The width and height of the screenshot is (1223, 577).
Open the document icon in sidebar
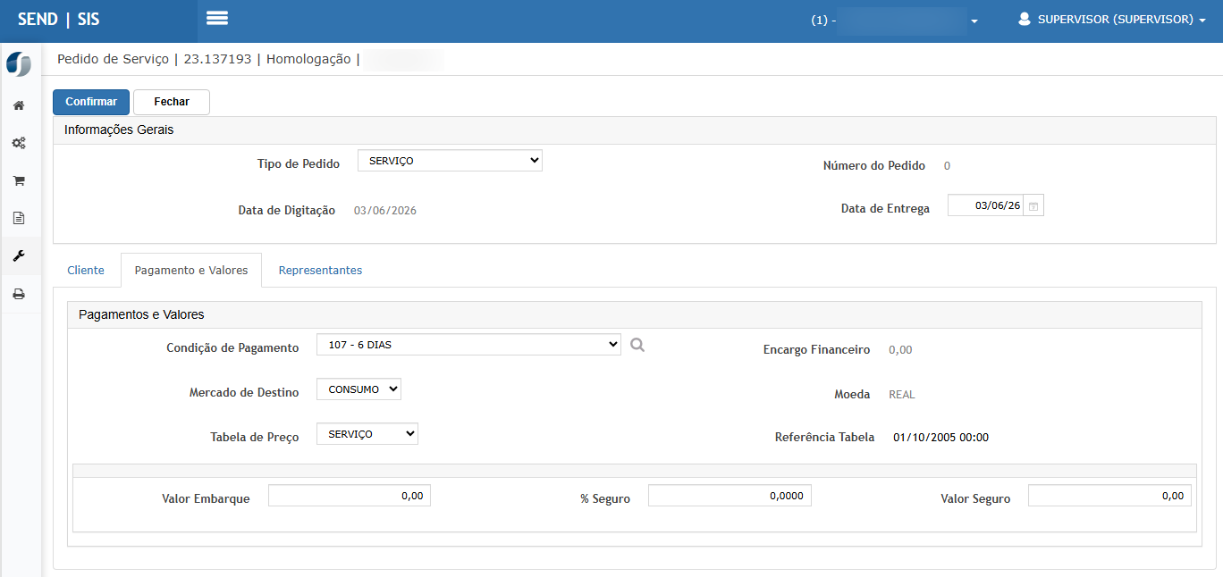click(18, 218)
